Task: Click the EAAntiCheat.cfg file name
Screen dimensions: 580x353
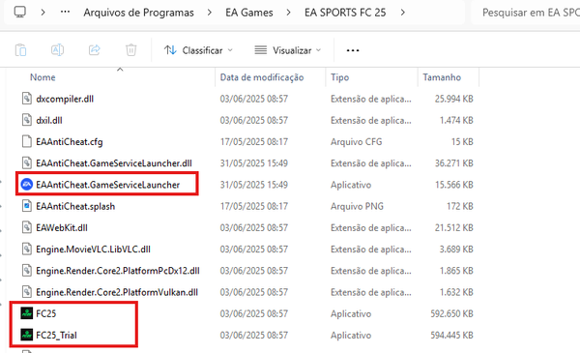Action: [x=70, y=142]
